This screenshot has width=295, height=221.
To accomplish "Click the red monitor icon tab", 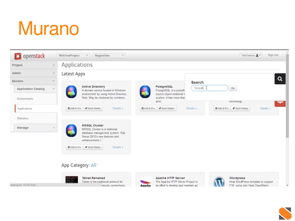I will 280,103.
